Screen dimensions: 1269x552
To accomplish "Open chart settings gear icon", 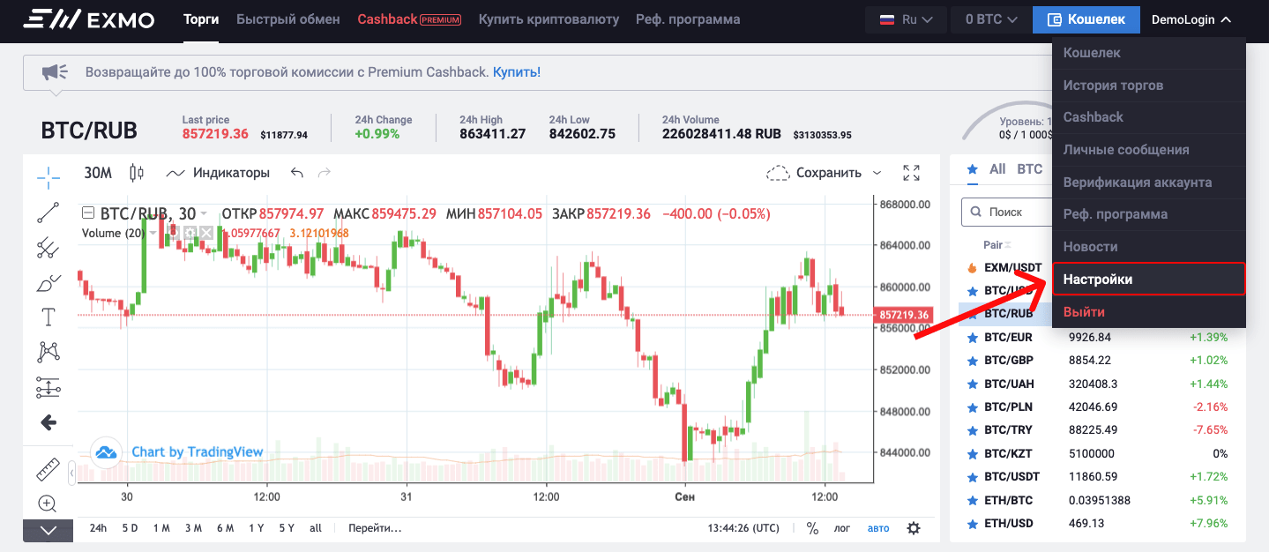I will tap(914, 528).
